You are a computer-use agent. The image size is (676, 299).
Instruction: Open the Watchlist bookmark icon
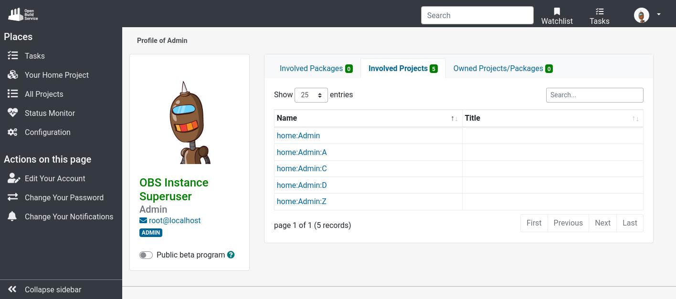pos(557,11)
